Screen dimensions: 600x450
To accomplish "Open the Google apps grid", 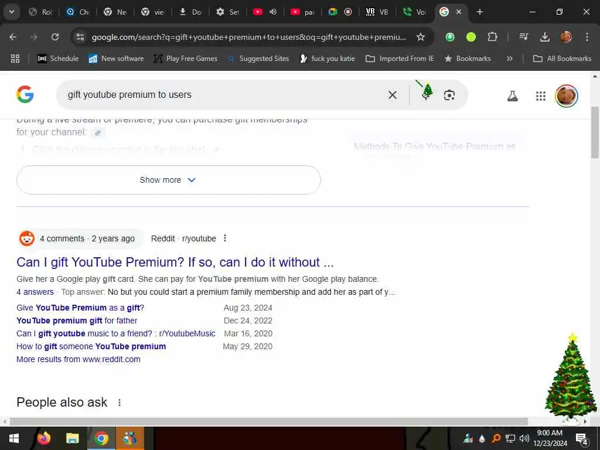I will 541,96.
